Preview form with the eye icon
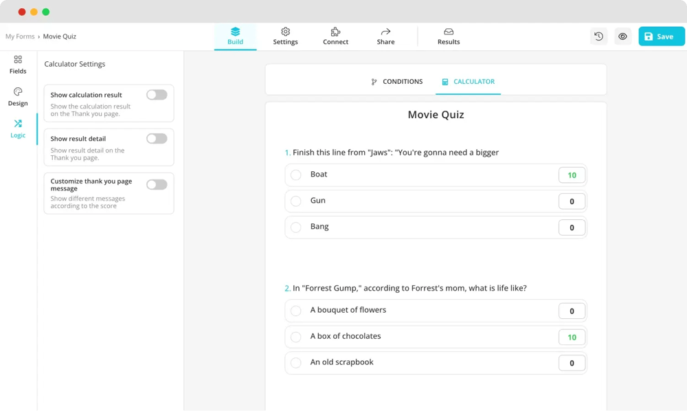This screenshot has width=687, height=411. pos(622,36)
